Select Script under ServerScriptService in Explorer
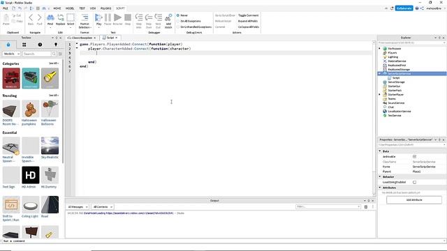 click(x=396, y=77)
